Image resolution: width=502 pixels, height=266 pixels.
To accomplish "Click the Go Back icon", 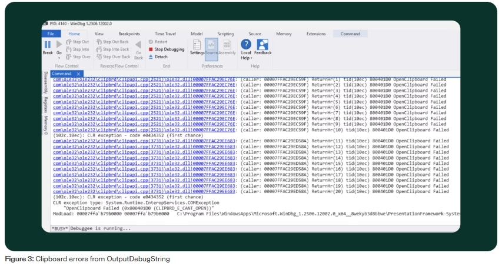I will point(138,45).
